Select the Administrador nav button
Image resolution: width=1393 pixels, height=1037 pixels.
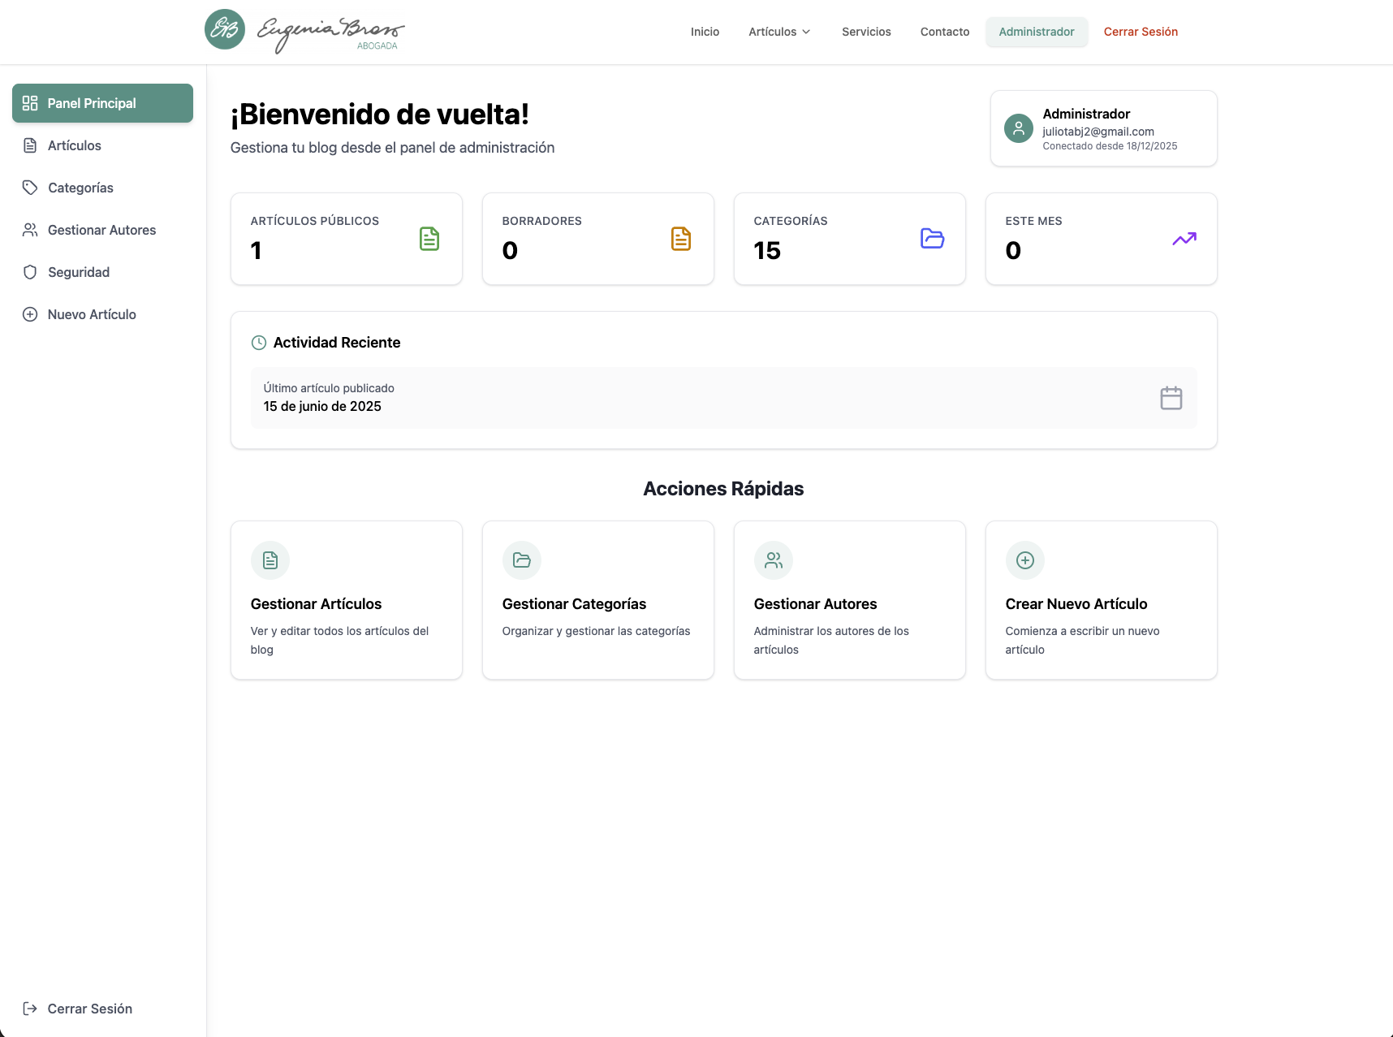(x=1037, y=32)
